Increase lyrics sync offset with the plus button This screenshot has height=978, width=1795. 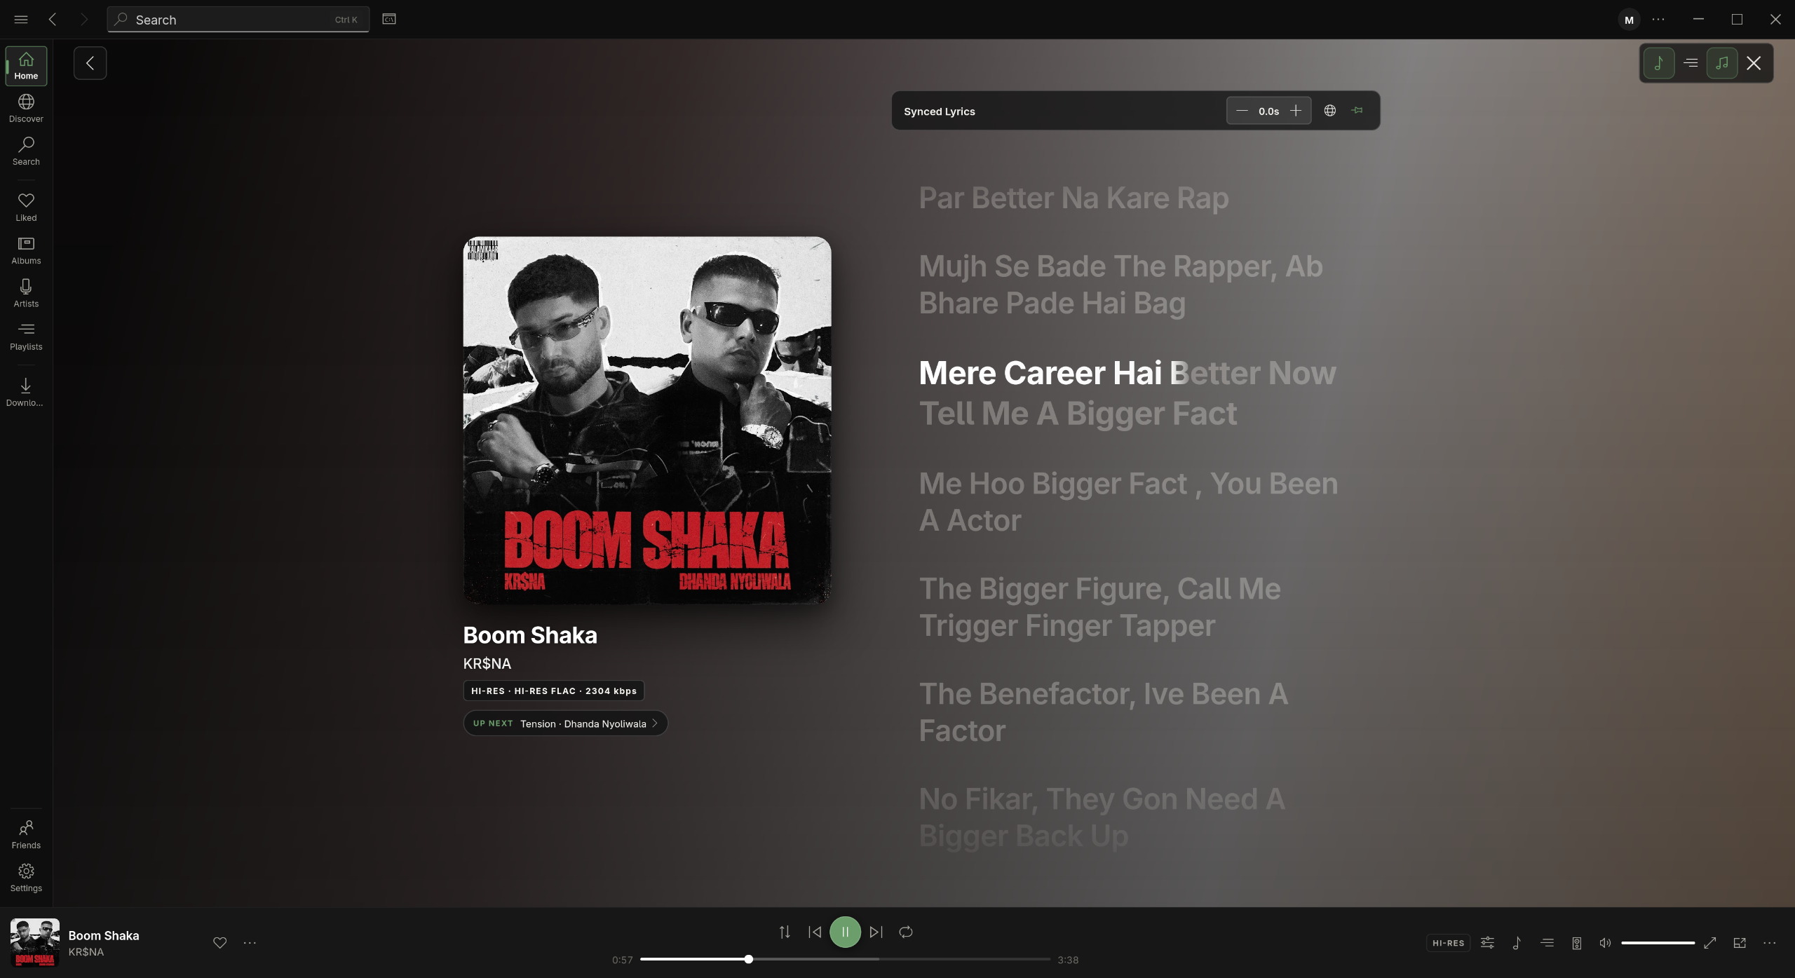coord(1296,111)
